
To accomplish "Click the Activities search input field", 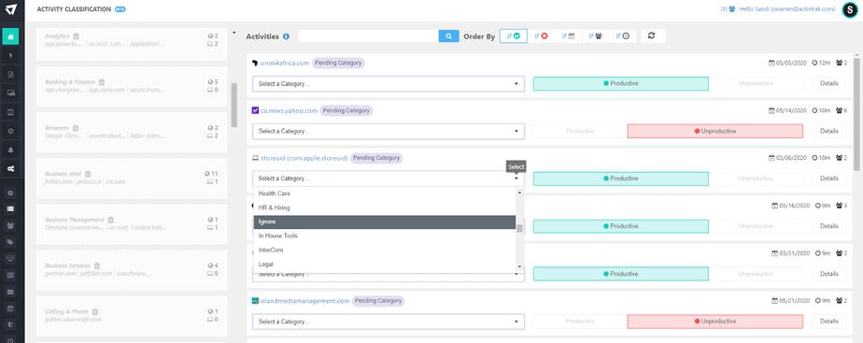I will (368, 36).
